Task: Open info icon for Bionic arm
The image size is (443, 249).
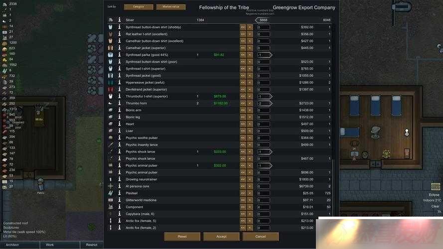Action: [119, 110]
